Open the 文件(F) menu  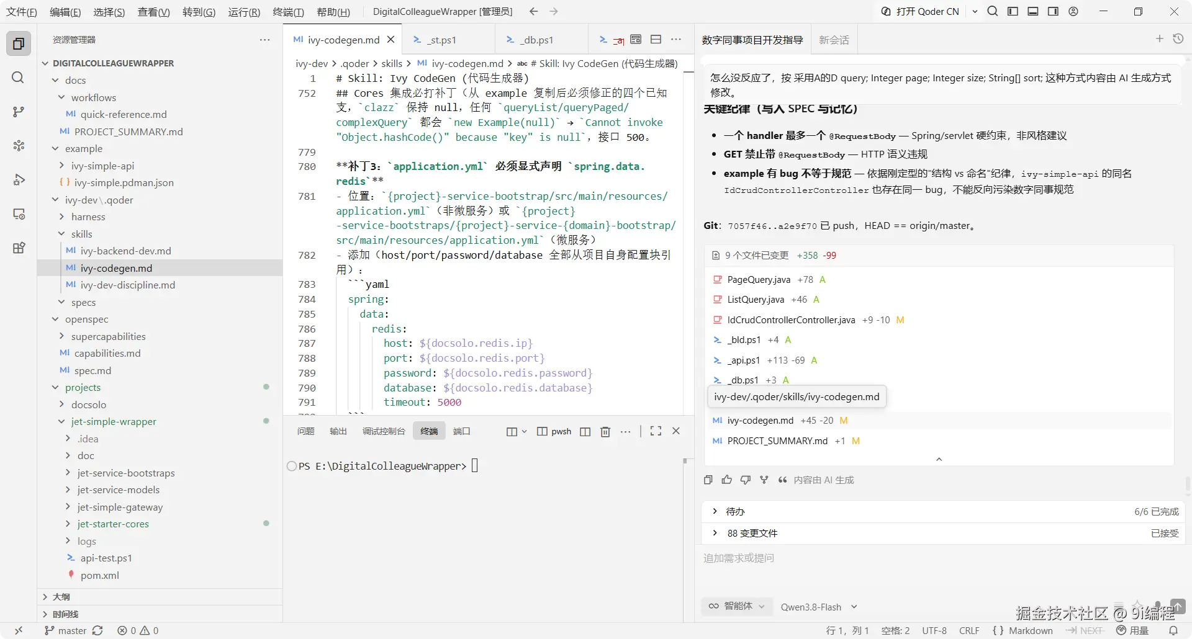coord(22,12)
